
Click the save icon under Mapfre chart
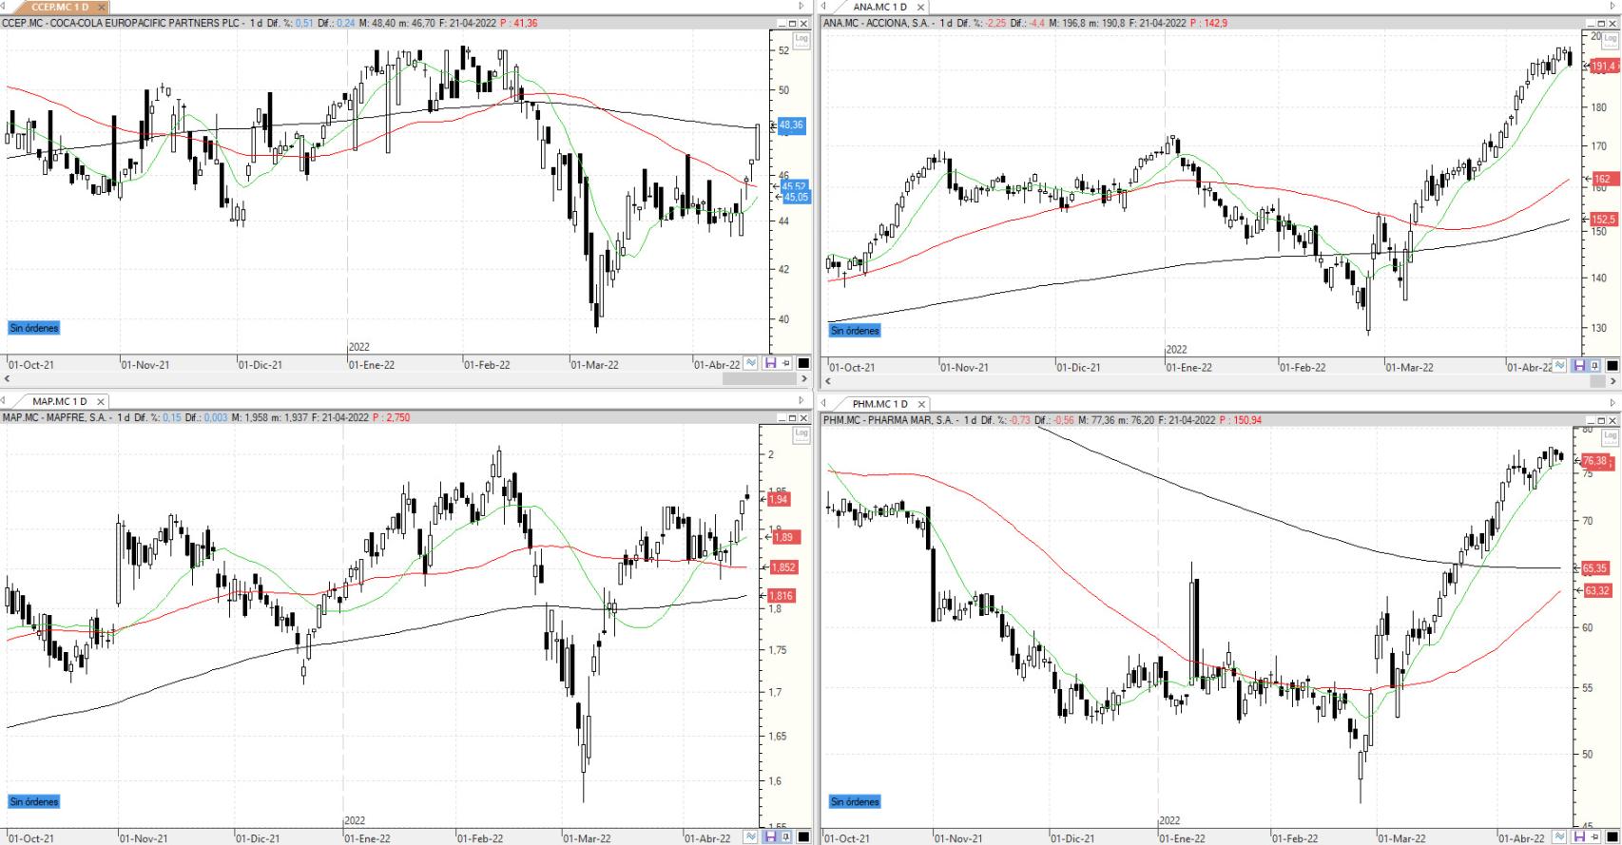click(x=770, y=836)
